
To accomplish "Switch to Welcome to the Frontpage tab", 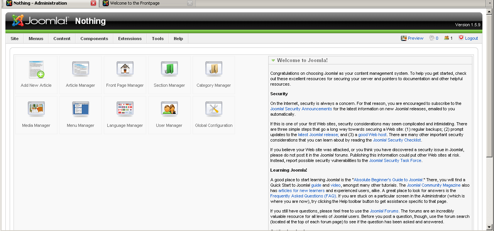I will point(147,3).
